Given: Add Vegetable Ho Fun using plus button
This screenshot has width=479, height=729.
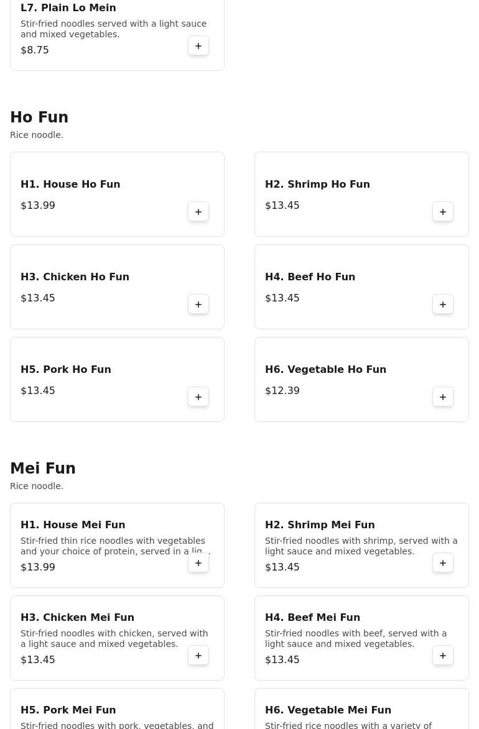Looking at the screenshot, I should point(443,397).
